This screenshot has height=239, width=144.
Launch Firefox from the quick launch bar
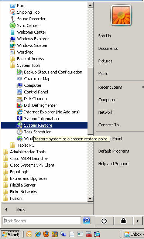click(46, 234)
